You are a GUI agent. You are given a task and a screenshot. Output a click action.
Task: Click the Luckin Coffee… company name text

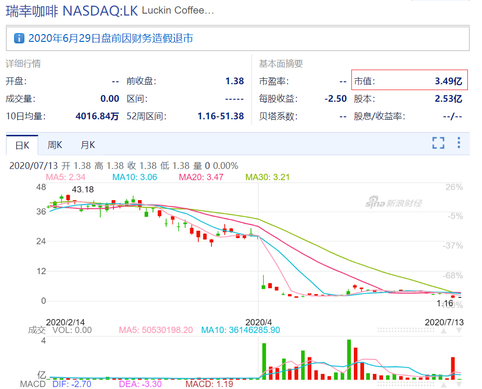coord(178,10)
